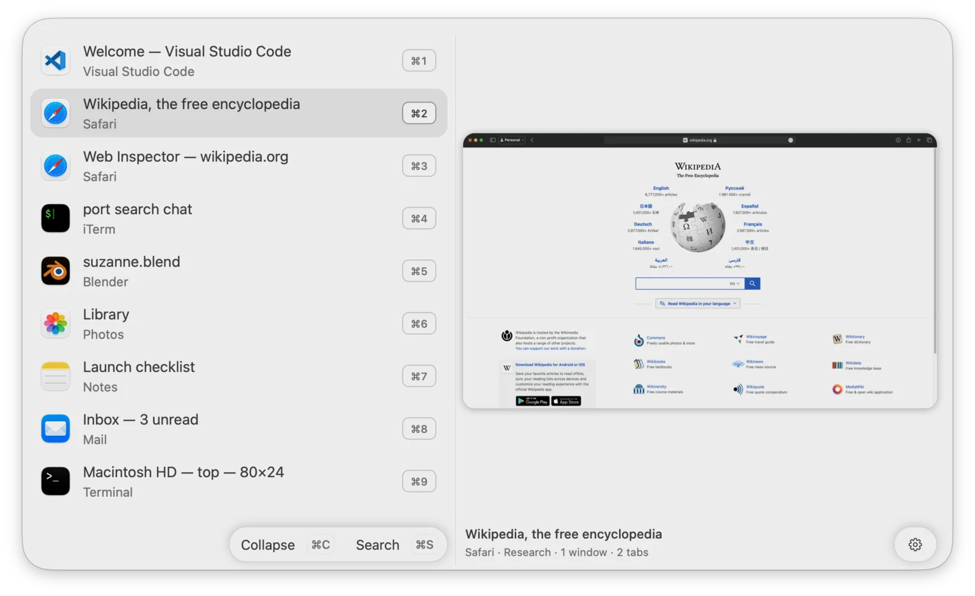975x596 pixels.
Task: Click the App Store badge in preview
Action: pyautogui.click(x=567, y=401)
